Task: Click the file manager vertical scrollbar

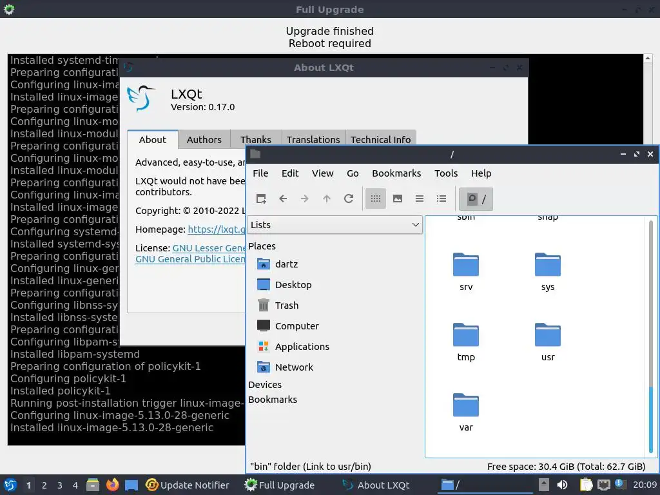Action: (651, 336)
